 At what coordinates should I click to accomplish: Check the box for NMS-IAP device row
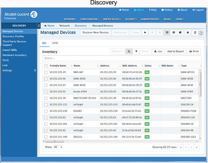[x=46, y=72]
